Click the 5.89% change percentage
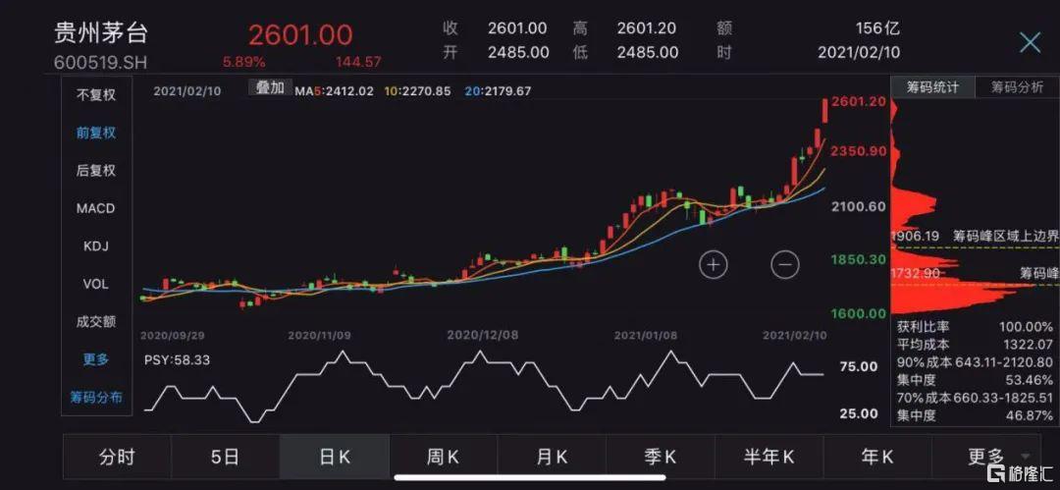This screenshot has height=490, width=1060. click(x=244, y=62)
